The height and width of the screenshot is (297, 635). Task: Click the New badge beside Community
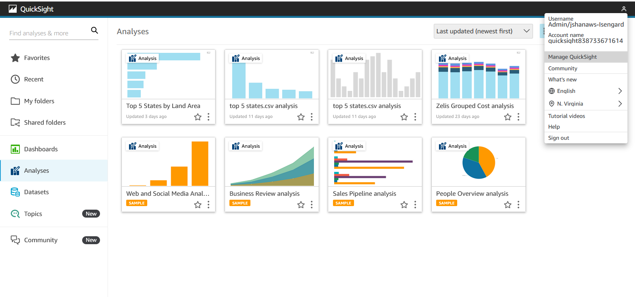click(91, 240)
